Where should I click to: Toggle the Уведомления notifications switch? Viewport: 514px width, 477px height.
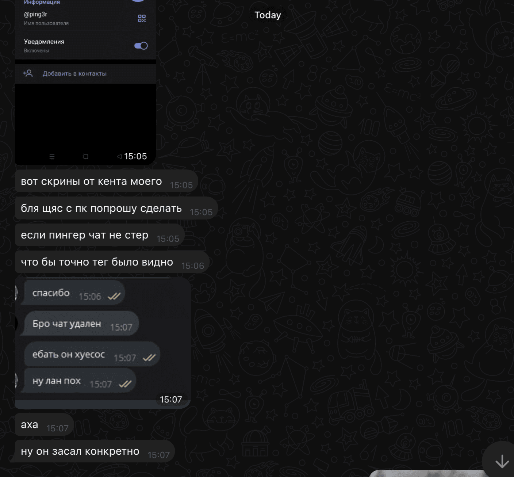point(141,46)
